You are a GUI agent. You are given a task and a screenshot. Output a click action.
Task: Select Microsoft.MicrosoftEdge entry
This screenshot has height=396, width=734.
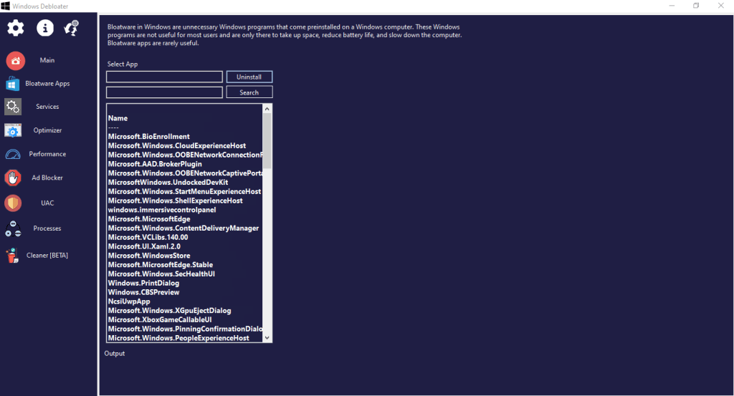point(149,219)
